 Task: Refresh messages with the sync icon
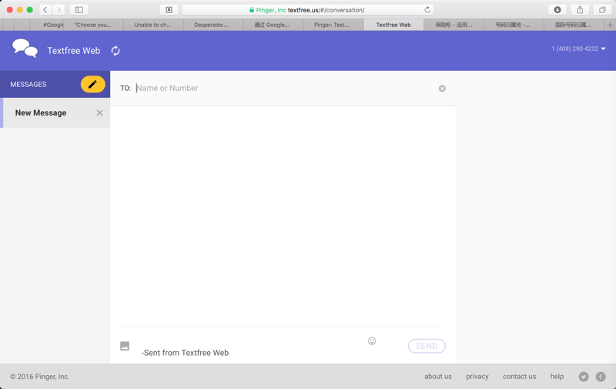[x=115, y=51]
